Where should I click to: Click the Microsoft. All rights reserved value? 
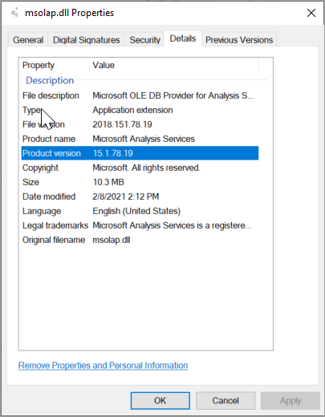[x=147, y=168]
